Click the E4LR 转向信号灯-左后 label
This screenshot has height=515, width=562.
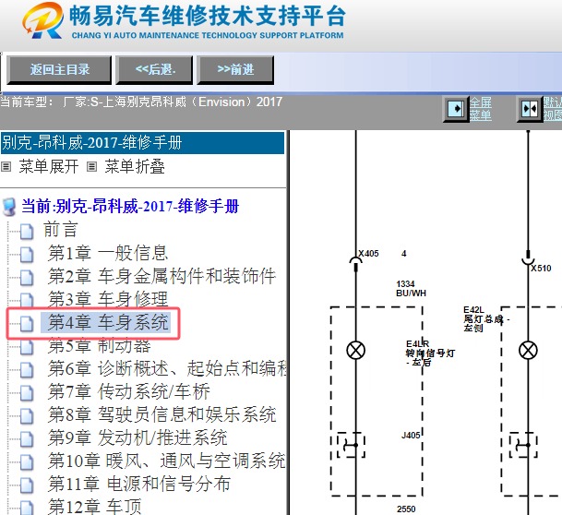coord(430,353)
